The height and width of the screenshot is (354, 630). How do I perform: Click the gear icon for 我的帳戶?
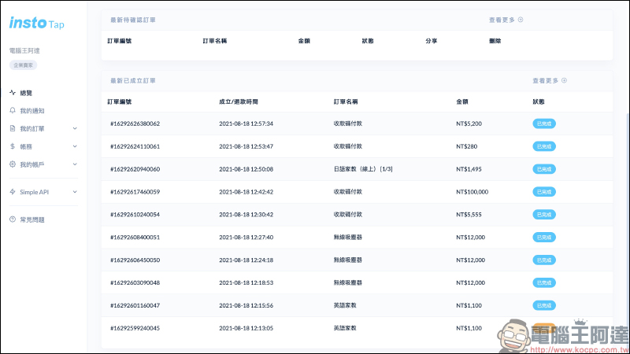[x=13, y=164]
